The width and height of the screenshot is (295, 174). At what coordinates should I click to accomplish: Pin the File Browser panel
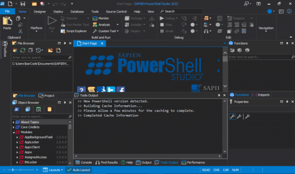[65, 43]
